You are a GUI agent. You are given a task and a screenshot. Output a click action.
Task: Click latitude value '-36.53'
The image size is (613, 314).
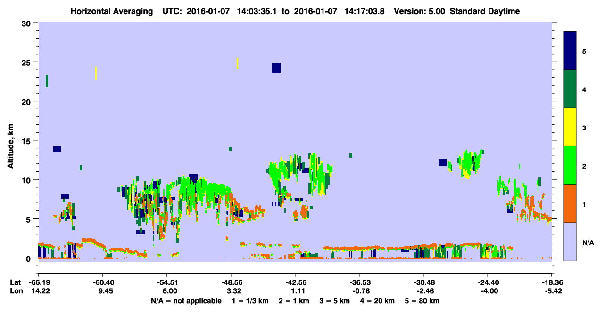[359, 282]
